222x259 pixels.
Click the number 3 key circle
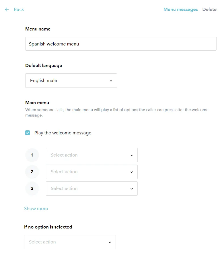32,188
